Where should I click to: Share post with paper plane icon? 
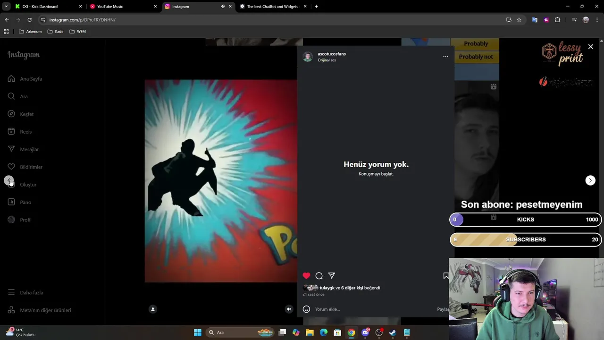click(332, 276)
